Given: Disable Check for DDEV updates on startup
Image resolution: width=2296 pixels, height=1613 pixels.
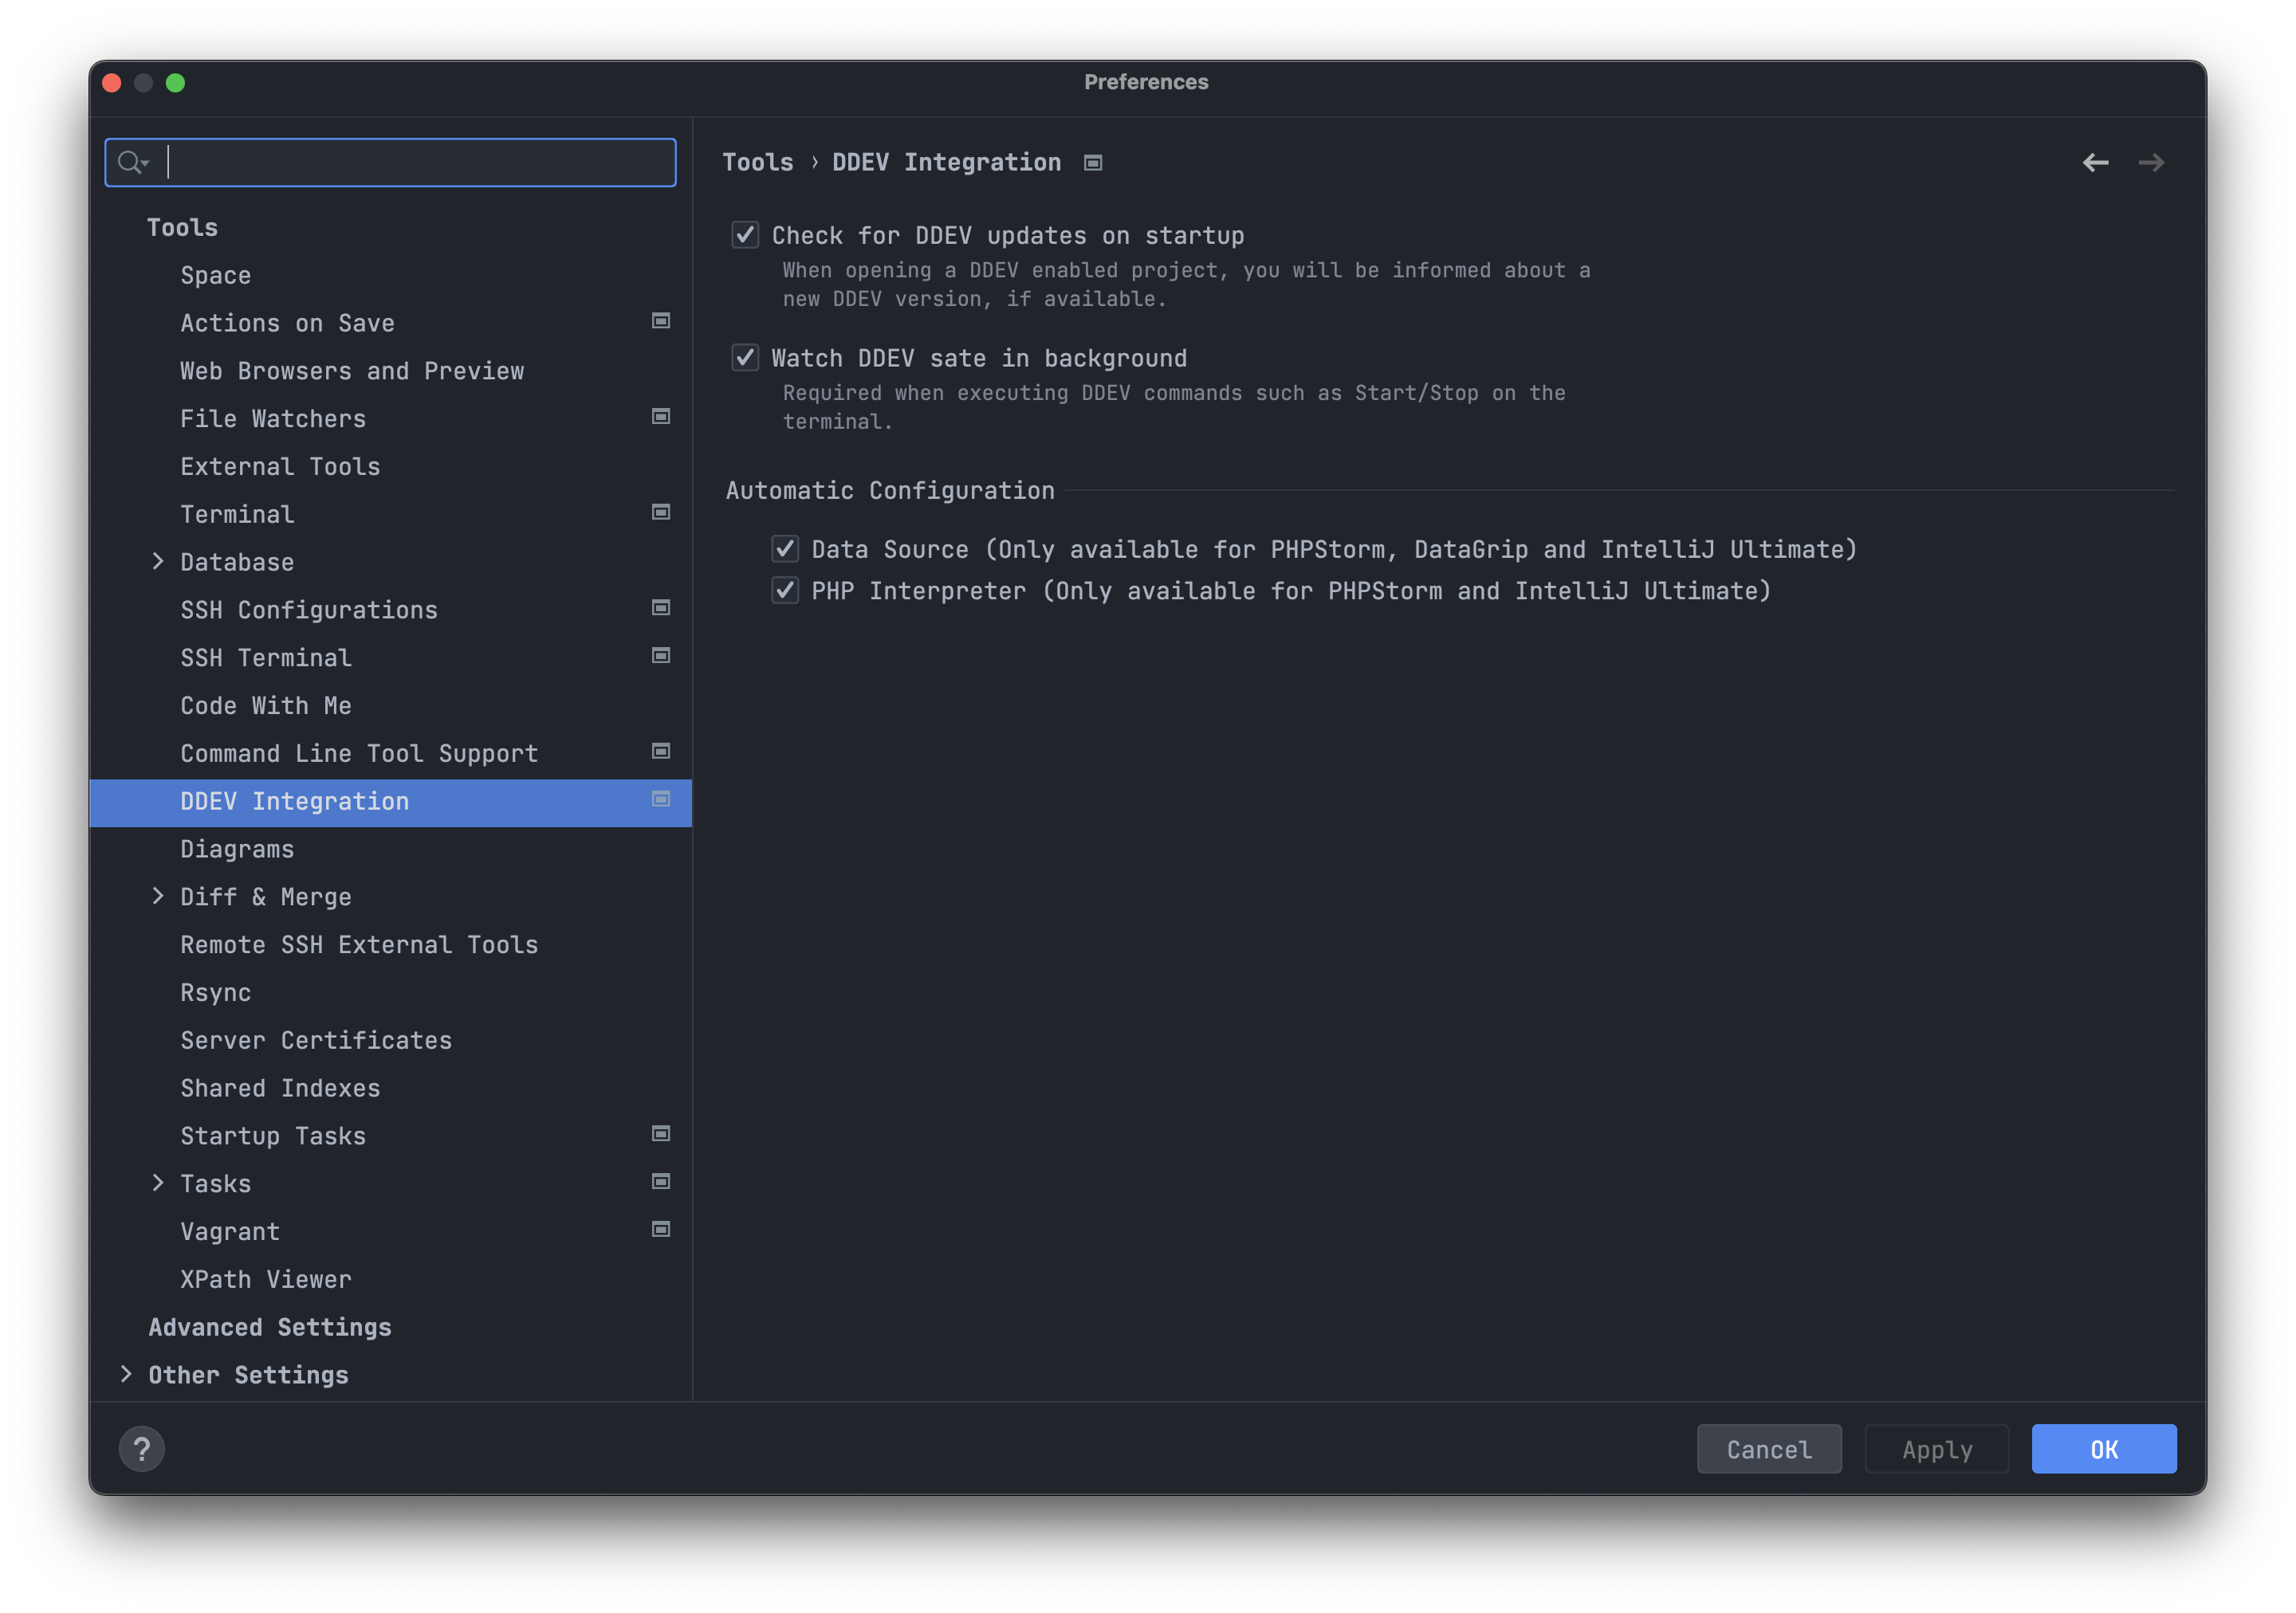Looking at the screenshot, I should [x=745, y=236].
